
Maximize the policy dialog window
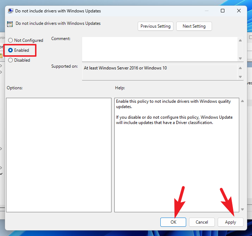click(223, 11)
